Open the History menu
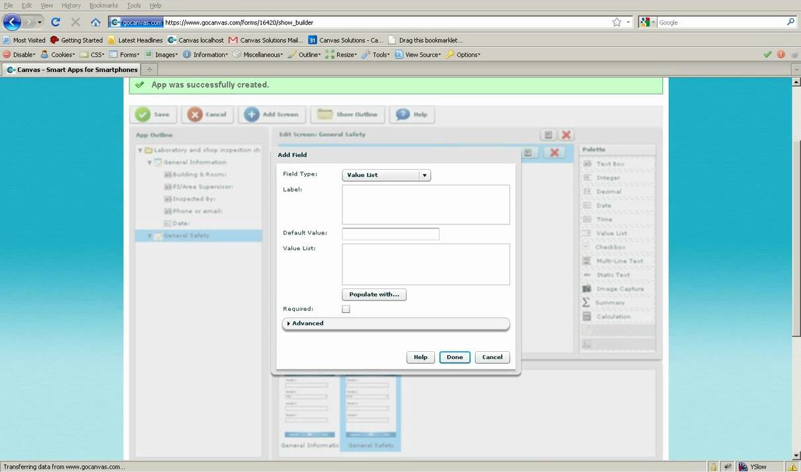The image size is (801, 472). tap(71, 5)
